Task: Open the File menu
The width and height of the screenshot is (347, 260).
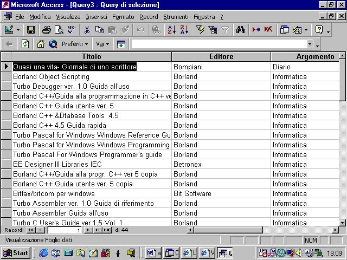Action: click(x=20, y=17)
